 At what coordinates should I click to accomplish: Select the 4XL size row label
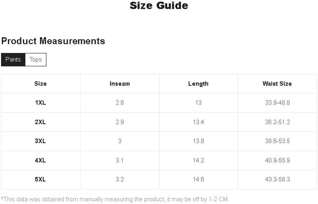tap(40, 160)
